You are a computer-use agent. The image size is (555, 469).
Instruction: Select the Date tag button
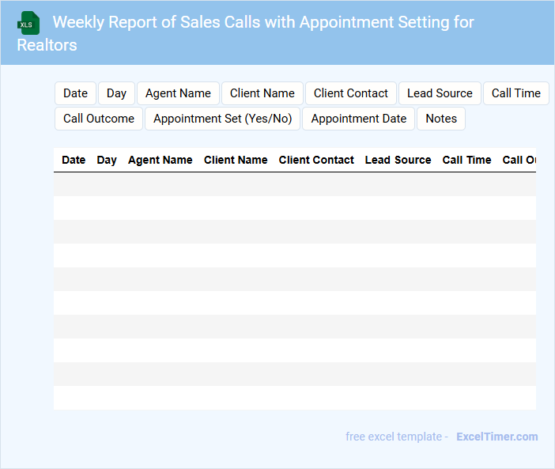(x=75, y=93)
